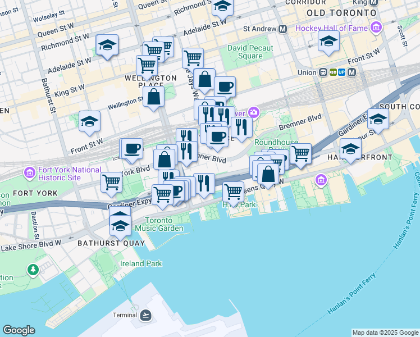Click the school marker beside Richmond St W
Viewport: 420px width, 337px height.
click(107, 45)
